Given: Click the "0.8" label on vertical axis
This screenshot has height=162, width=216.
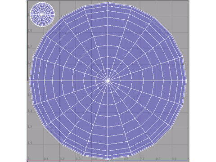Looking at the screenshot, I should tap(30, 31).
